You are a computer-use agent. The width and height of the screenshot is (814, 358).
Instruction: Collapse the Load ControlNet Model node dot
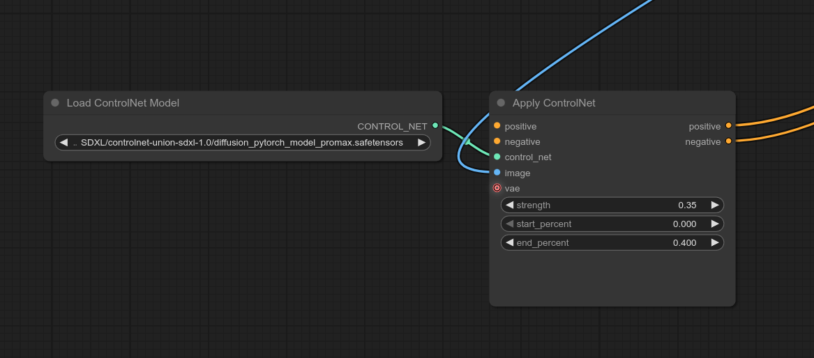tap(55, 102)
